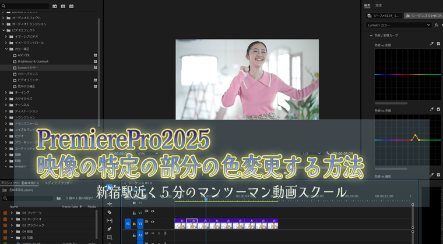Image resolution: width=443 pixels, height=244 pixels.
Task: Toggle lock on audio track A1
Action: [x=134, y=235]
